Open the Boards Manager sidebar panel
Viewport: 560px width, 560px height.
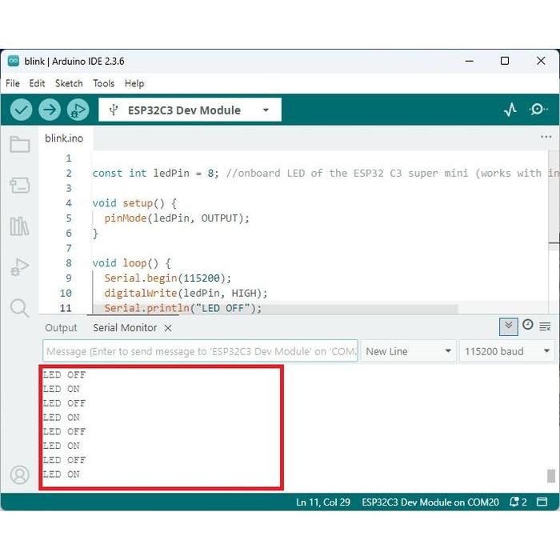20,186
